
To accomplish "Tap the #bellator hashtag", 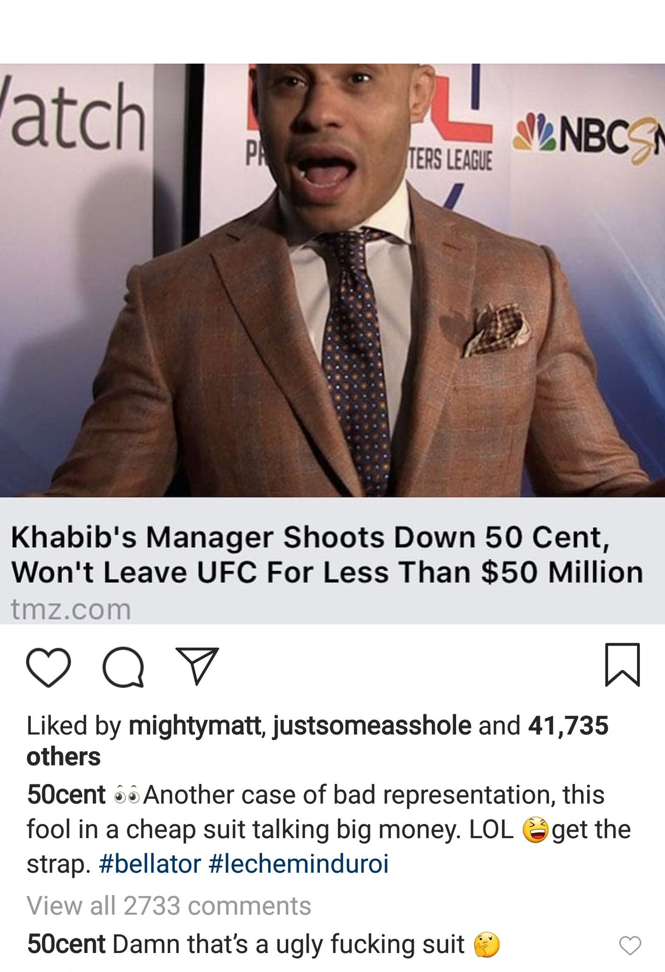I will click(150, 863).
